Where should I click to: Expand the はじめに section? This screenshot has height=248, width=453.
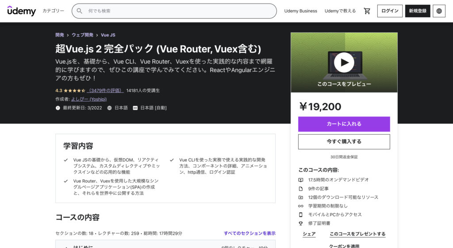(165, 245)
